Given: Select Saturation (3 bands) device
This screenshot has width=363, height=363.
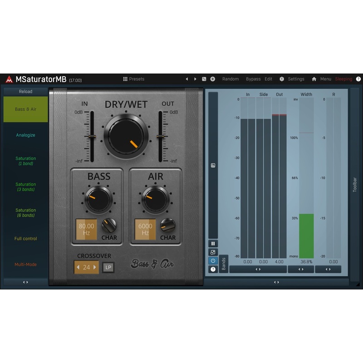Looking at the screenshot, I should pos(26,187).
